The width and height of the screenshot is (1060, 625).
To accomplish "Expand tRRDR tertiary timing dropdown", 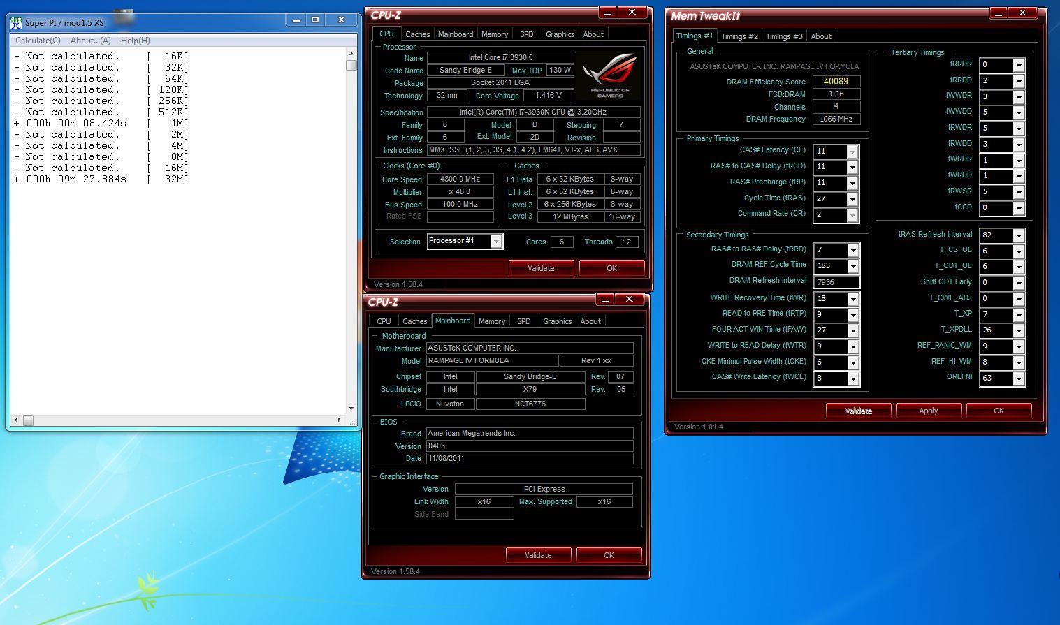I will click(1019, 66).
